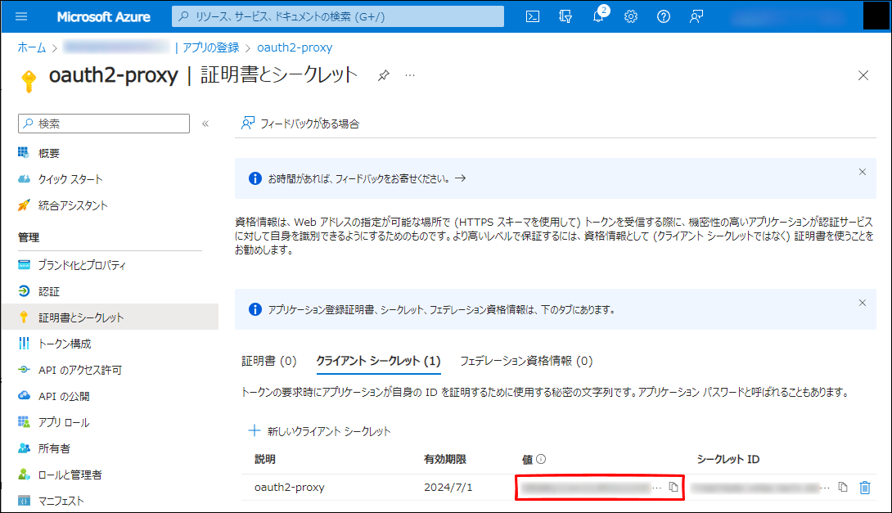892x513 pixels.
Task: Pin the oauth2-proxy page
Action: (x=383, y=75)
